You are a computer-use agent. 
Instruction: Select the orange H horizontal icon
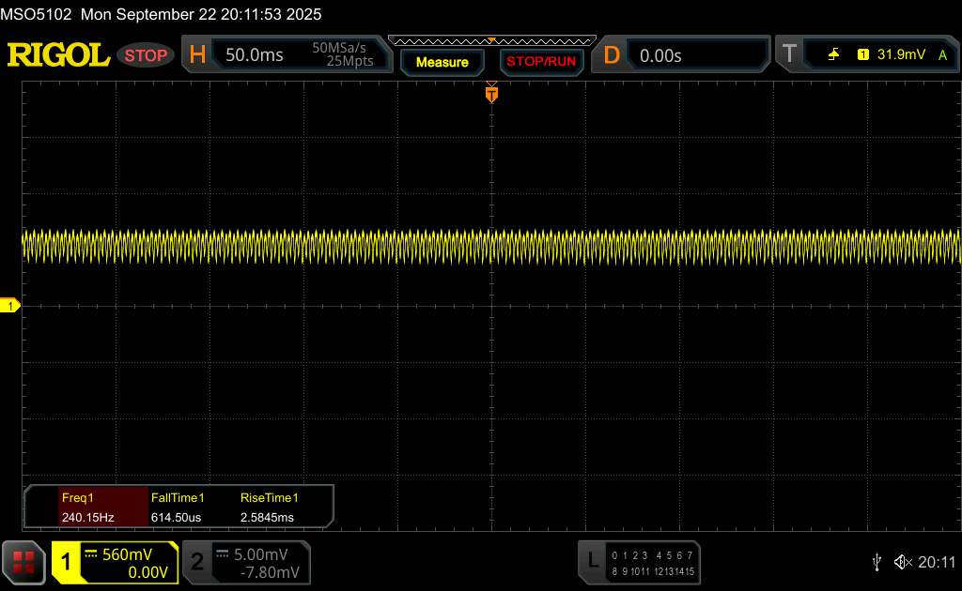point(197,55)
